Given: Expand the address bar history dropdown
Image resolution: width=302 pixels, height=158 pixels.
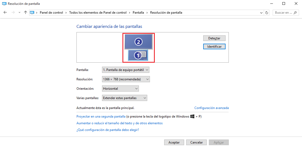Looking at the screenshot, I should point(261,13).
